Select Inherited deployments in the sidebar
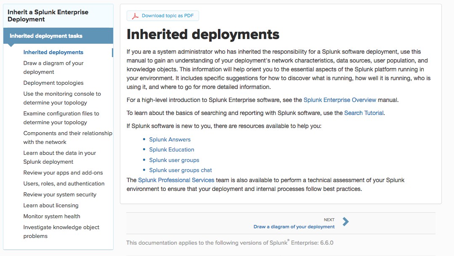This screenshot has width=454, height=256. tap(53, 52)
